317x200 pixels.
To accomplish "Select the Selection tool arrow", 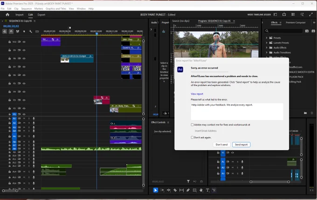I will [155, 190].
